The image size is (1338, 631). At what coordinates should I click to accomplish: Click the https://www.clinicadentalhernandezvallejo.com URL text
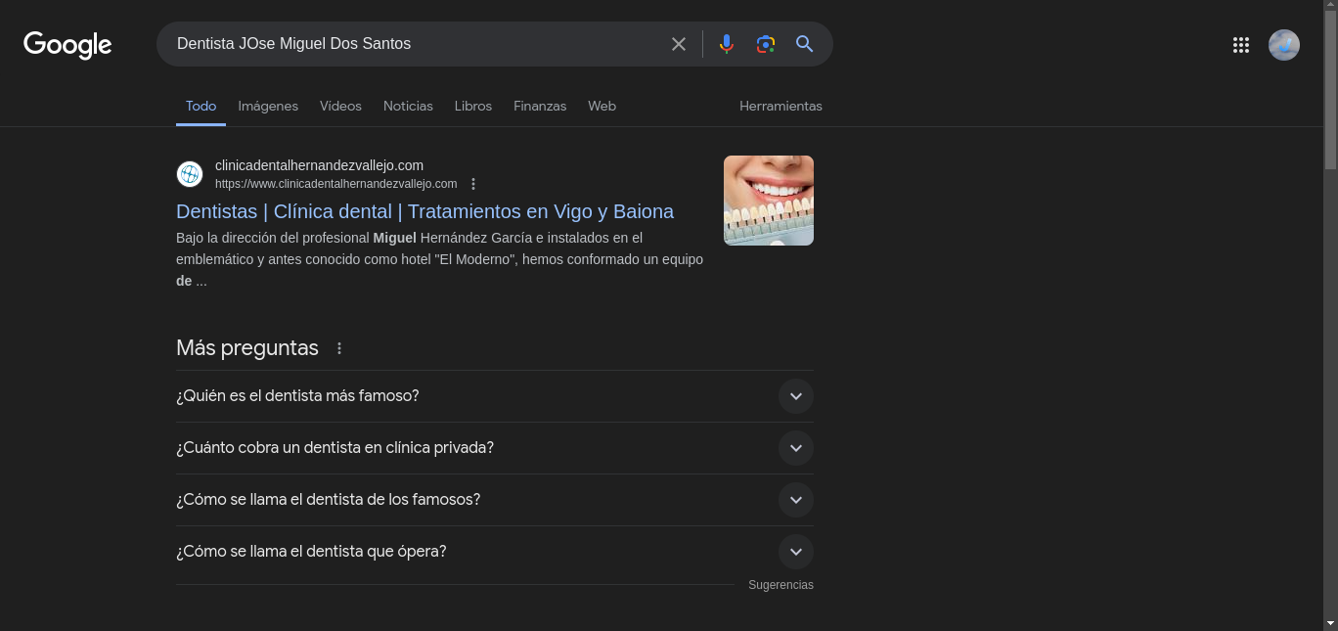point(335,184)
